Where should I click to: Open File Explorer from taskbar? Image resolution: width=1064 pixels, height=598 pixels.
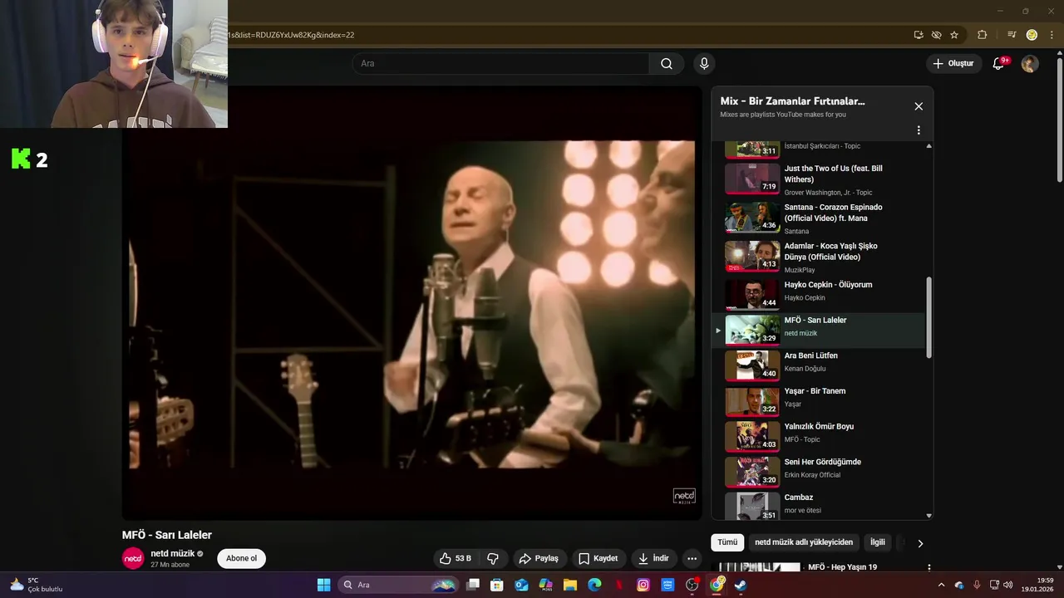click(570, 585)
